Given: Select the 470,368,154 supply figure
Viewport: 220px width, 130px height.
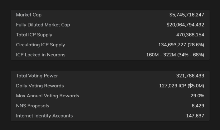Looking at the screenshot, I should pyautogui.click(x=190, y=35).
